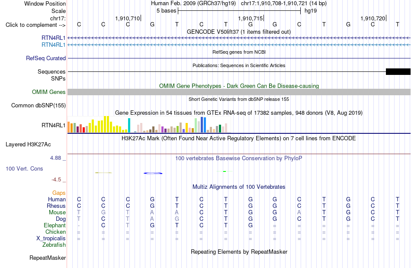This screenshot has width=411, height=268.
Task: Open GENCODE V50lift37 track title
Action: (x=239, y=32)
